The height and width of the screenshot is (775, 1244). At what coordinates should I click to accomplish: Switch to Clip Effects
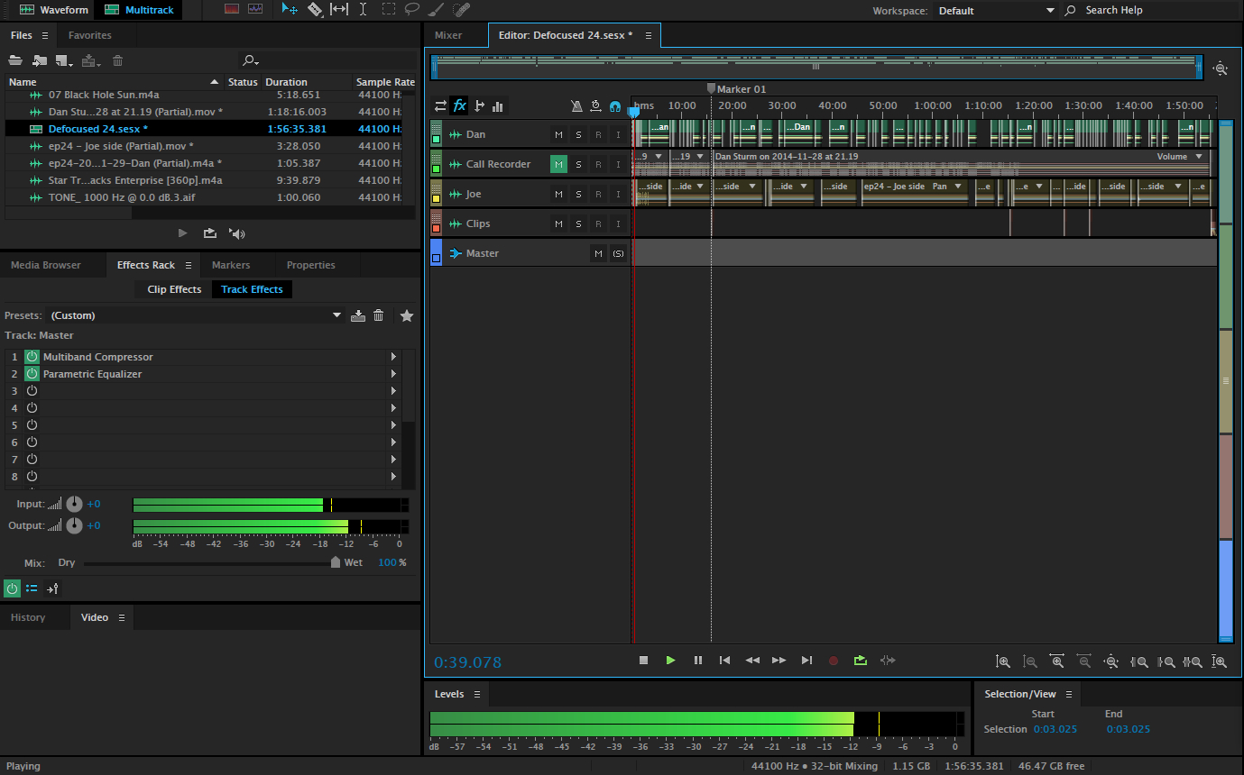(x=174, y=289)
